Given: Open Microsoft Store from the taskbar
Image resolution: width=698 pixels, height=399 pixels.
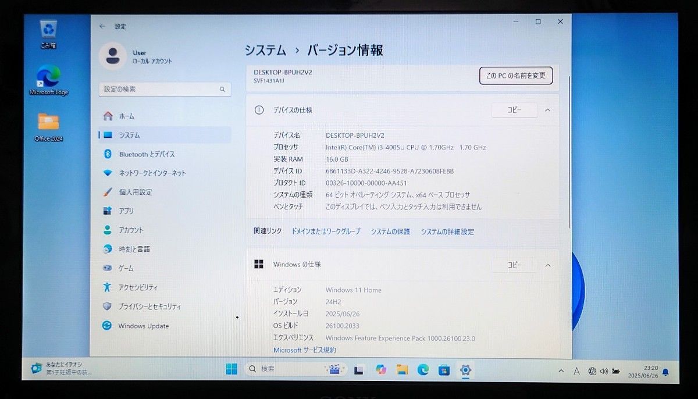Looking at the screenshot, I should 444,369.
